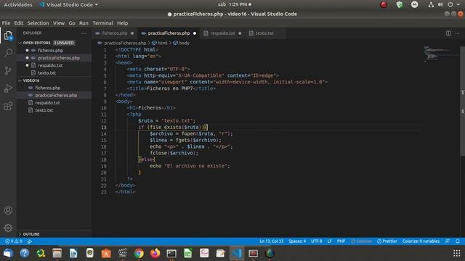Open the Search view icon
465x261 pixels.
8,53
